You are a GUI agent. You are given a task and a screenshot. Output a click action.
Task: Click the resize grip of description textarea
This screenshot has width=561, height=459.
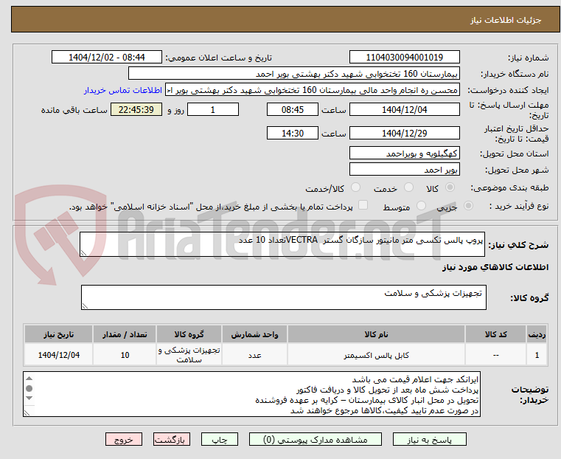tap(83, 253)
